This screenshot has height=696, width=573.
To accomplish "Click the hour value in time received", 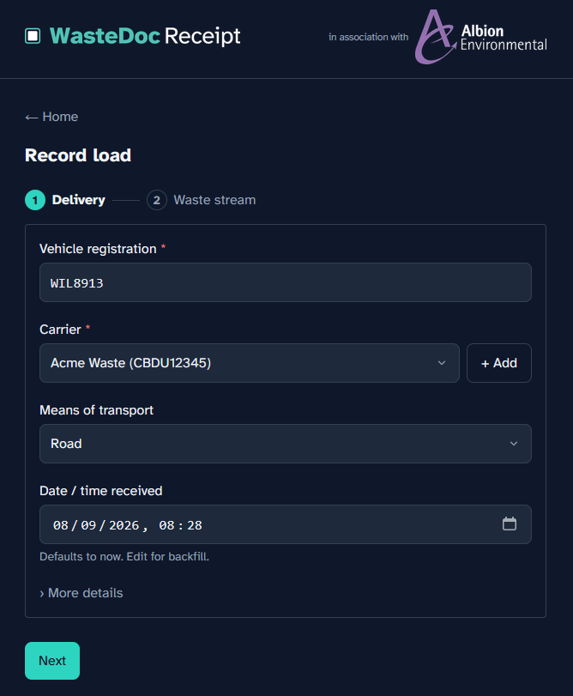I will [x=166, y=525].
